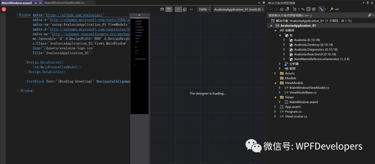Open Properties wrench icon in Solution Explorer
The width and height of the screenshot is (375, 164).
coord(332,9)
